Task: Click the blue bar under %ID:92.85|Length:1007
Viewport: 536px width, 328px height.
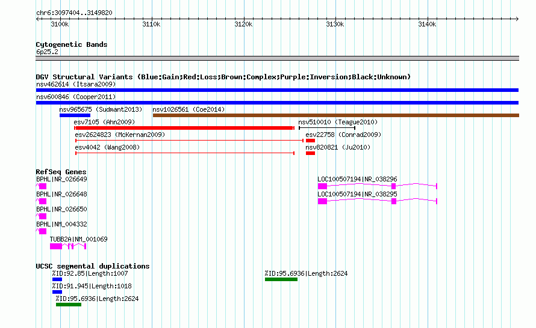Action: coord(57,279)
